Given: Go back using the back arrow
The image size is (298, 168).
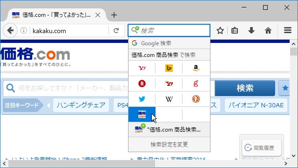Looking at the screenshot, I should coord(10,30).
